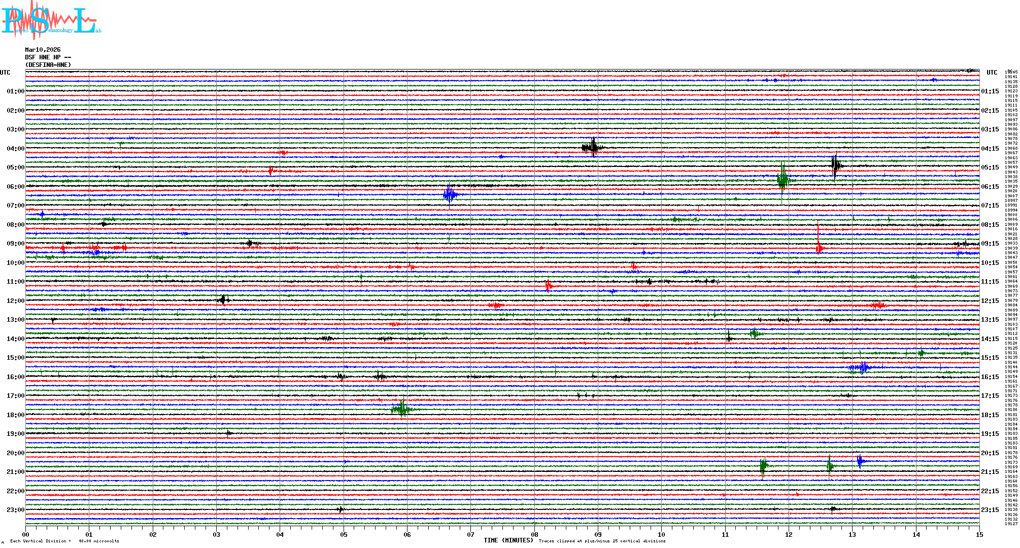
Task: Click the black event on the 12:00 trace
Action: point(223,300)
